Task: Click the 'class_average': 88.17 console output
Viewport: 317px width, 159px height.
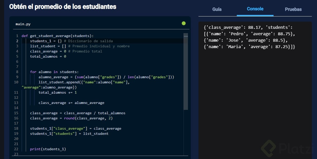Action: 233,27
